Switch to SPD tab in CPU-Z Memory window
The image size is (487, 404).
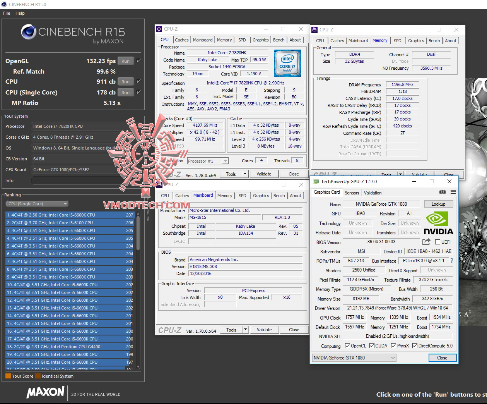[x=397, y=41]
